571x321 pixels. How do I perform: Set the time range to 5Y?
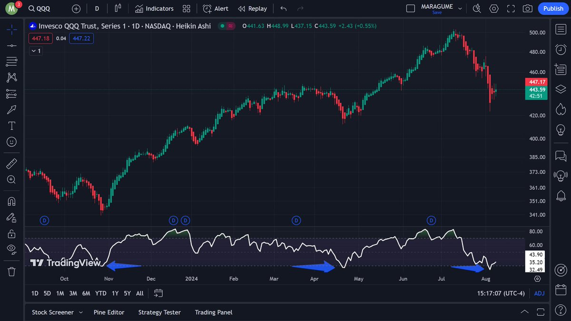point(127,293)
